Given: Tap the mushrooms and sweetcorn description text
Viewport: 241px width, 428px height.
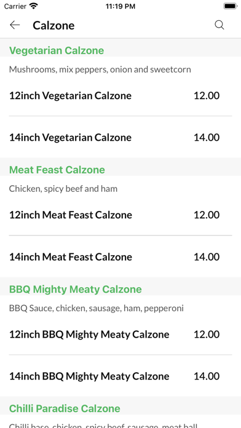Looking at the screenshot, I should 100,69.
